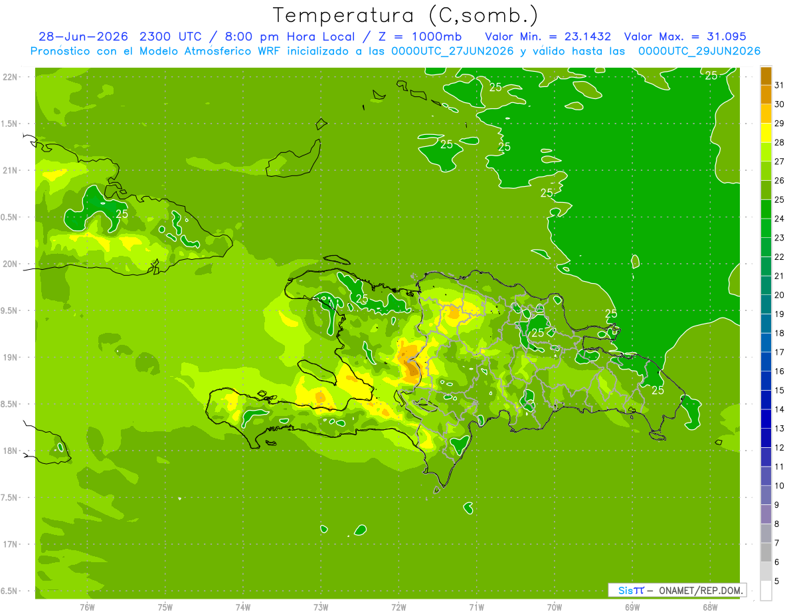Viewport: 797px width, 616px height.
Task: Click the "69W" longitude label
Action: [632, 607]
